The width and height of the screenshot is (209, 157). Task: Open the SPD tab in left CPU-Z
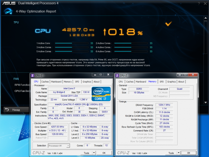point(77,81)
